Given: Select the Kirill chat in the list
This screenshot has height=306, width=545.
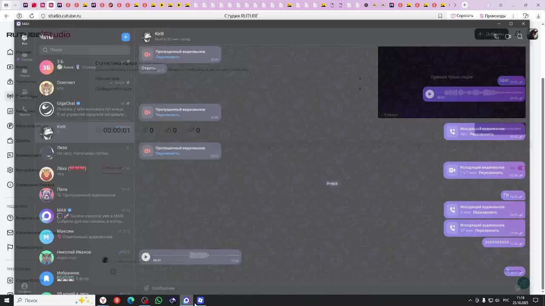Looking at the screenshot, I should click(x=84, y=132).
